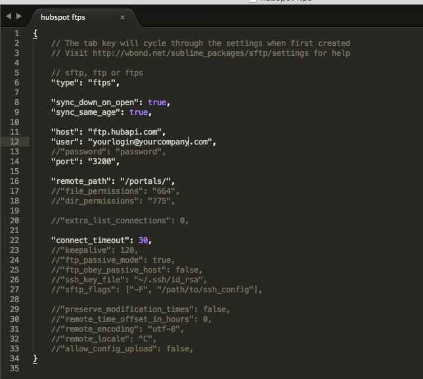
Task: Click the commented keepalive line
Action: [95, 250]
